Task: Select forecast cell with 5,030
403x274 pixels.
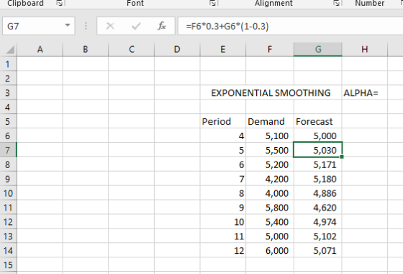Action: tap(318, 150)
